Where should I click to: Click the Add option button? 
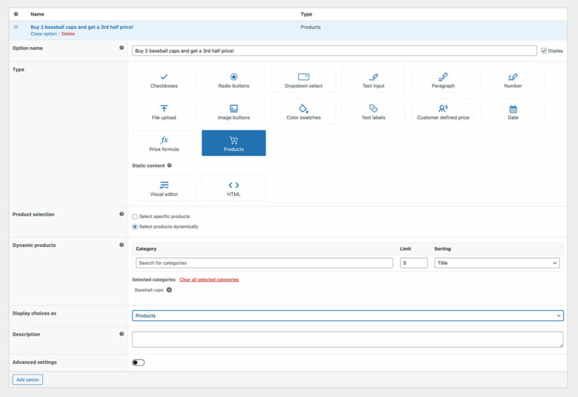tap(27, 379)
